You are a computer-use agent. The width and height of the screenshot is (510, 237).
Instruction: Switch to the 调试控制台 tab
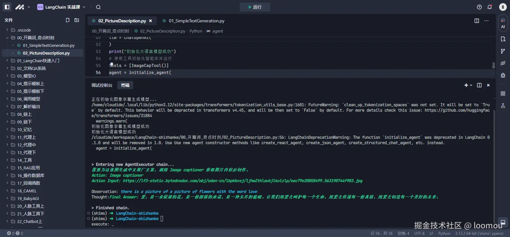tap(102, 85)
